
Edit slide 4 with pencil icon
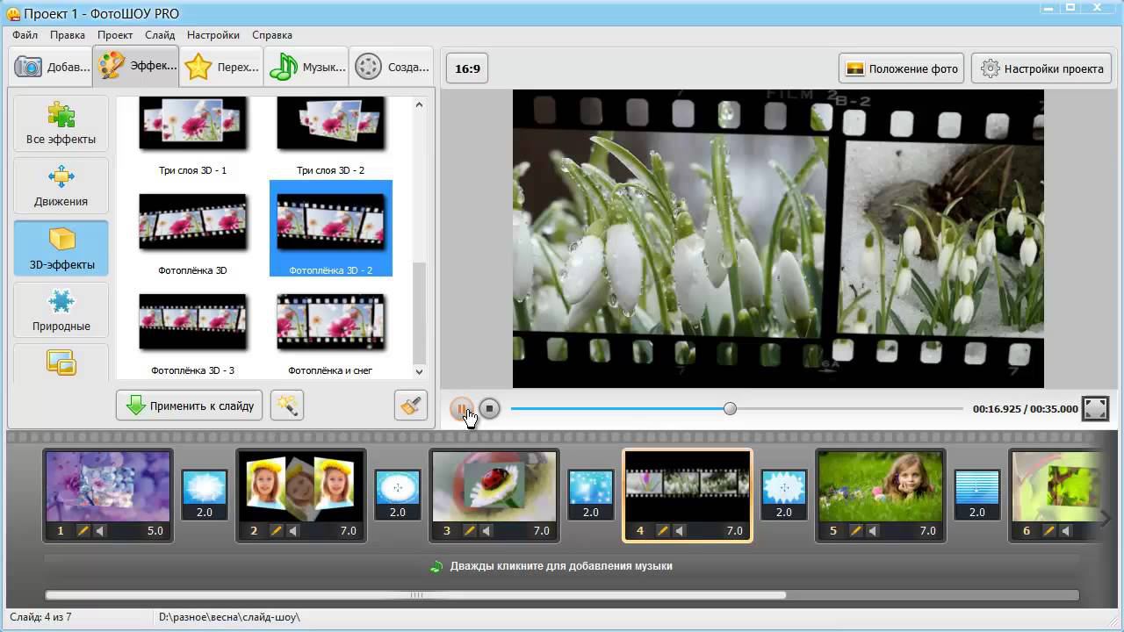coord(663,530)
